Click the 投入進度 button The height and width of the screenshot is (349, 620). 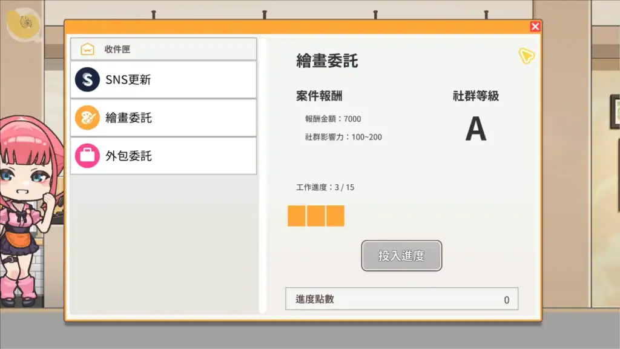pos(401,256)
